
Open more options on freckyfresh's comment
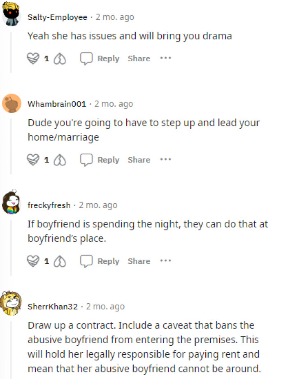point(165,260)
